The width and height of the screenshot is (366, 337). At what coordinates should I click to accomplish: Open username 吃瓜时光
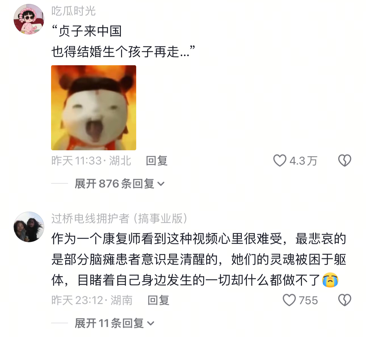[73, 11]
